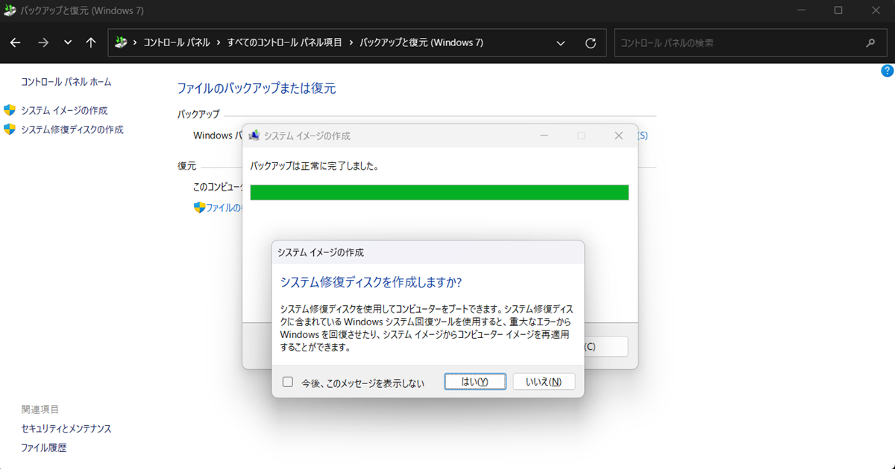Viewport: 895px width, 469px height.
Task: Minimize the システム イメージの作成 progress window
Action: pos(544,135)
